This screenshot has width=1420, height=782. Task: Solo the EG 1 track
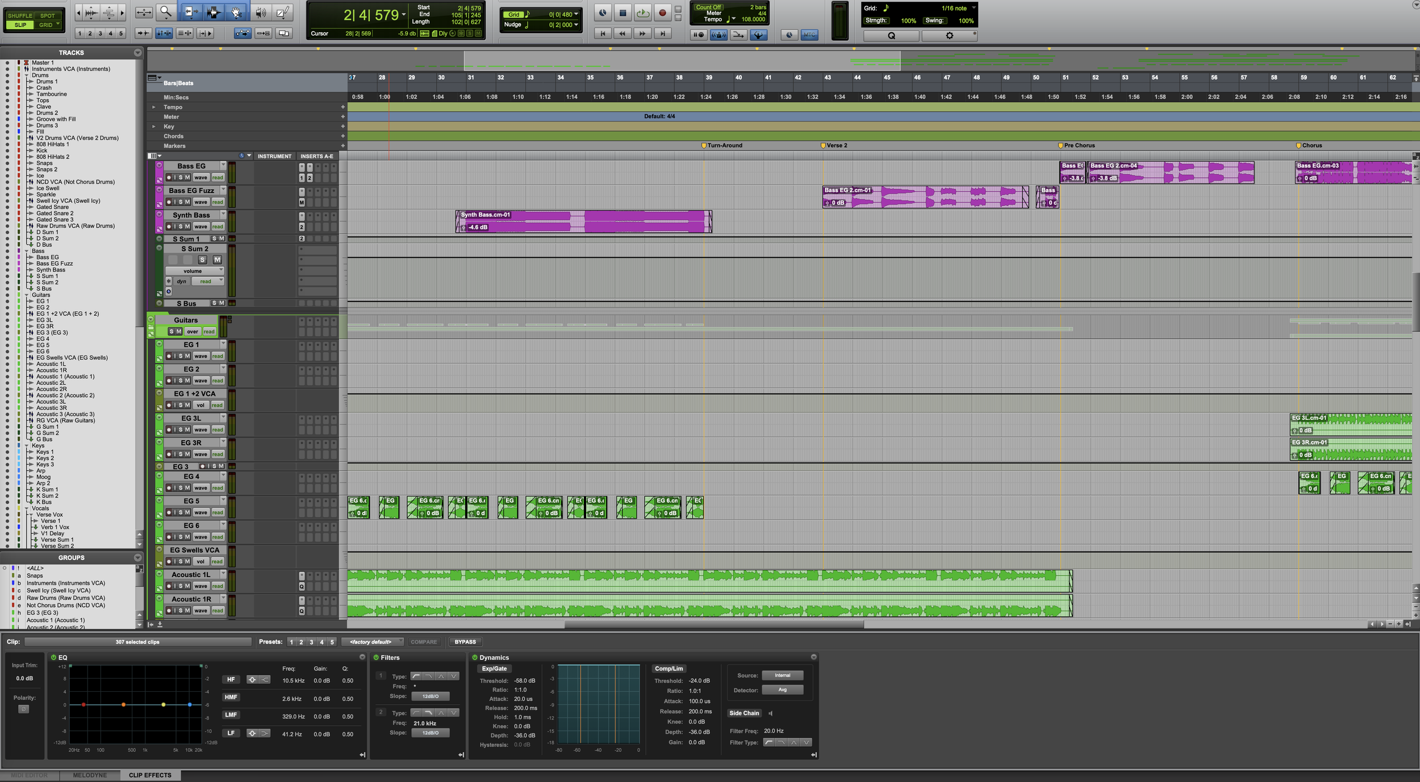click(x=181, y=356)
